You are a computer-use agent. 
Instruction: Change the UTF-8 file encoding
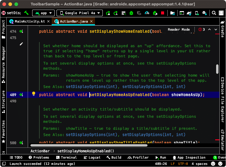[183, 164]
